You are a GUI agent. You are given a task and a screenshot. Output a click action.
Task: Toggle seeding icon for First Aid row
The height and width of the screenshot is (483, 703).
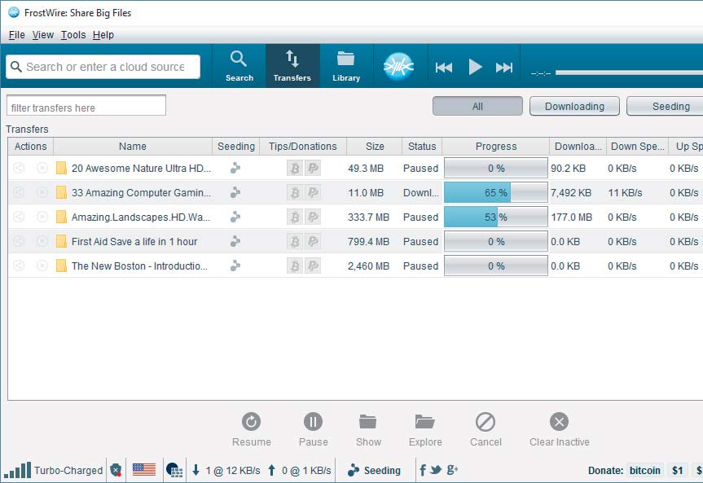(x=235, y=241)
